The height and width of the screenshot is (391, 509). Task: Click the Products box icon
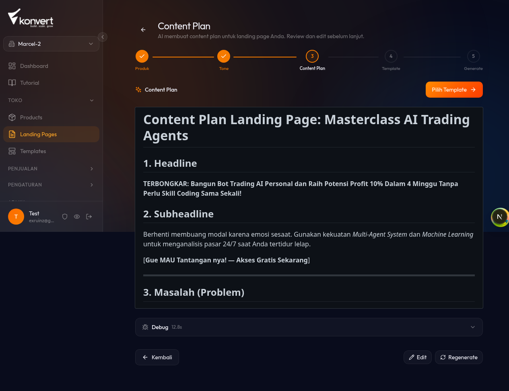(x=12, y=117)
